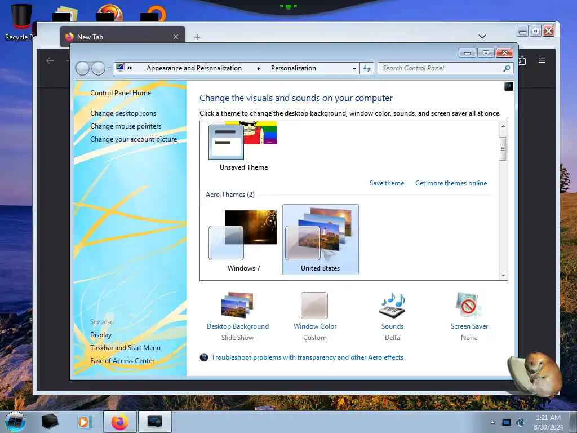Open the Sounds settings icon
577x433 pixels.
pos(392,305)
